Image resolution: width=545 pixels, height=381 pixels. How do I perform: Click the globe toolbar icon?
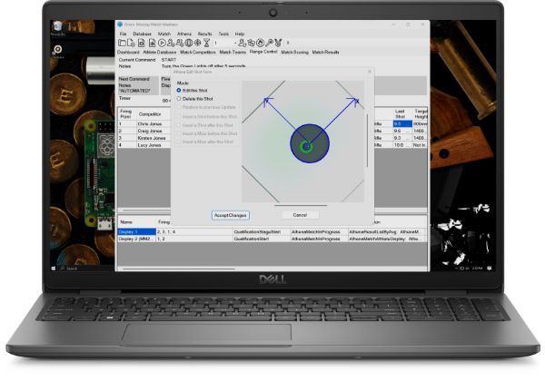click(189, 43)
